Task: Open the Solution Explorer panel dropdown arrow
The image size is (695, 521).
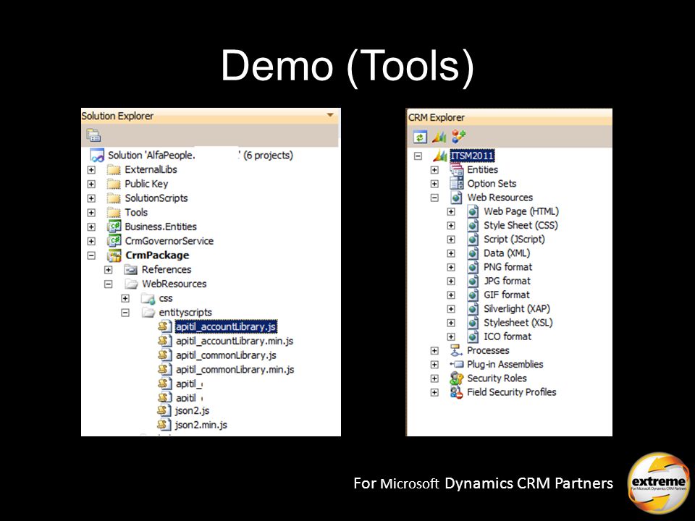Action: (x=330, y=115)
